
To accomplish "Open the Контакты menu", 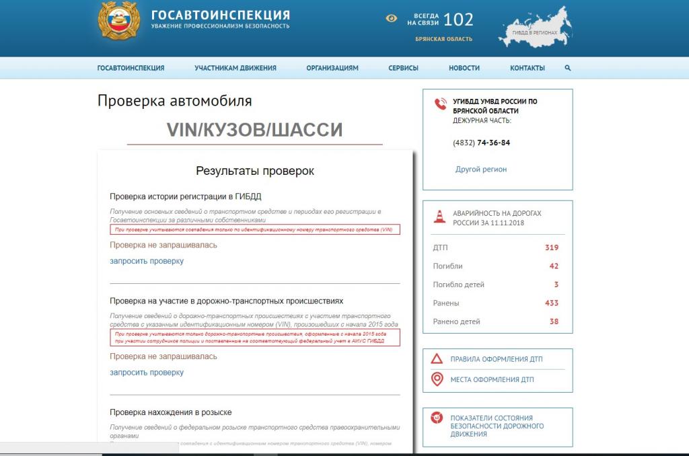I will (528, 68).
